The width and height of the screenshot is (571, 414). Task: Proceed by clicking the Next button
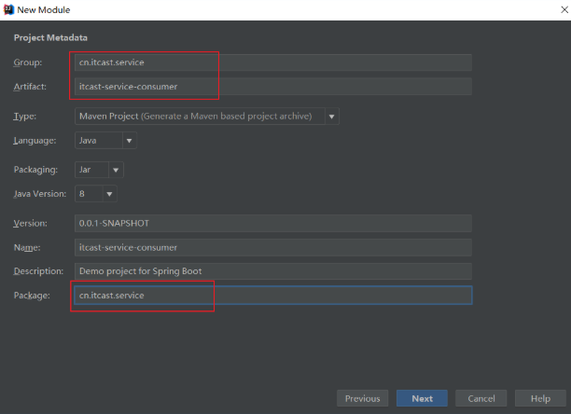(x=422, y=398)
